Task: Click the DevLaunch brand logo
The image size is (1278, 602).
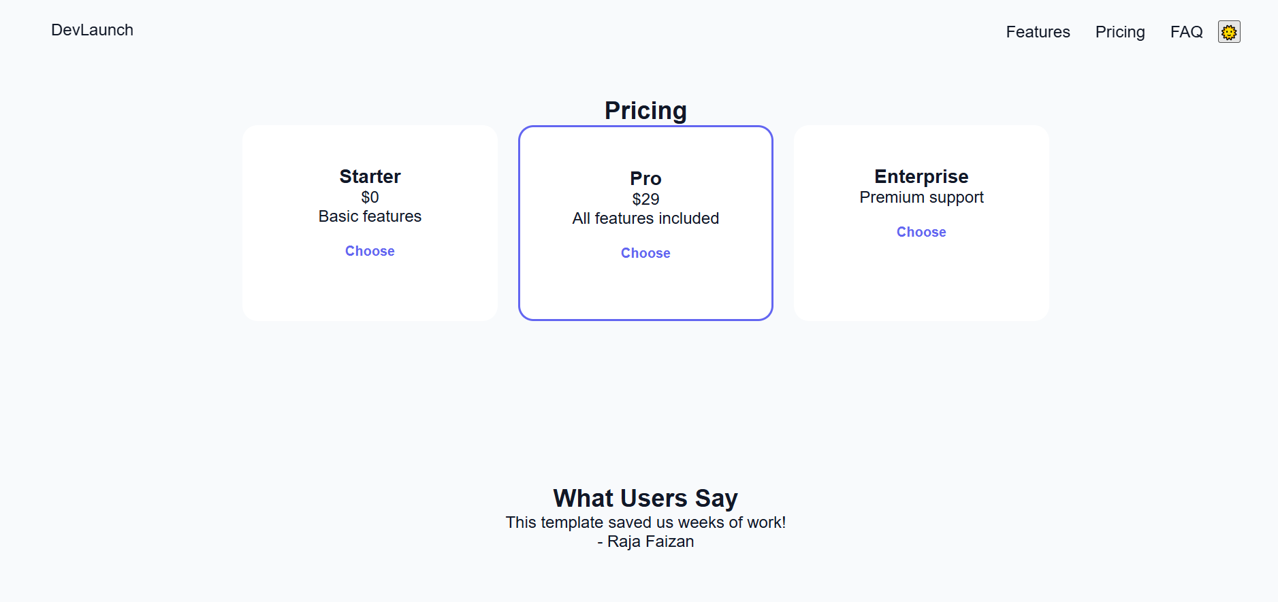Action: [92, 30]
